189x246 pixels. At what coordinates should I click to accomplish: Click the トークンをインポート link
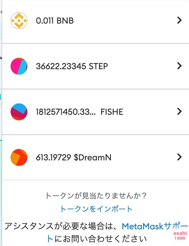pos(96,209)
